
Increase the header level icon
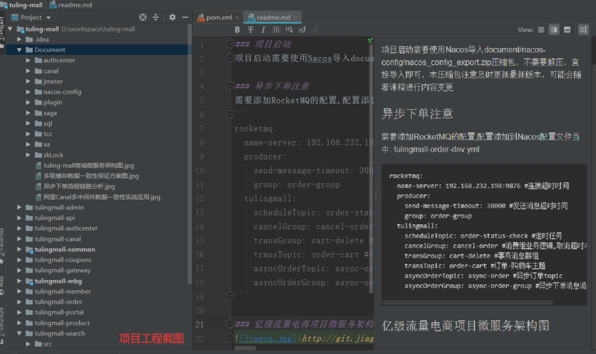[302, 30]
